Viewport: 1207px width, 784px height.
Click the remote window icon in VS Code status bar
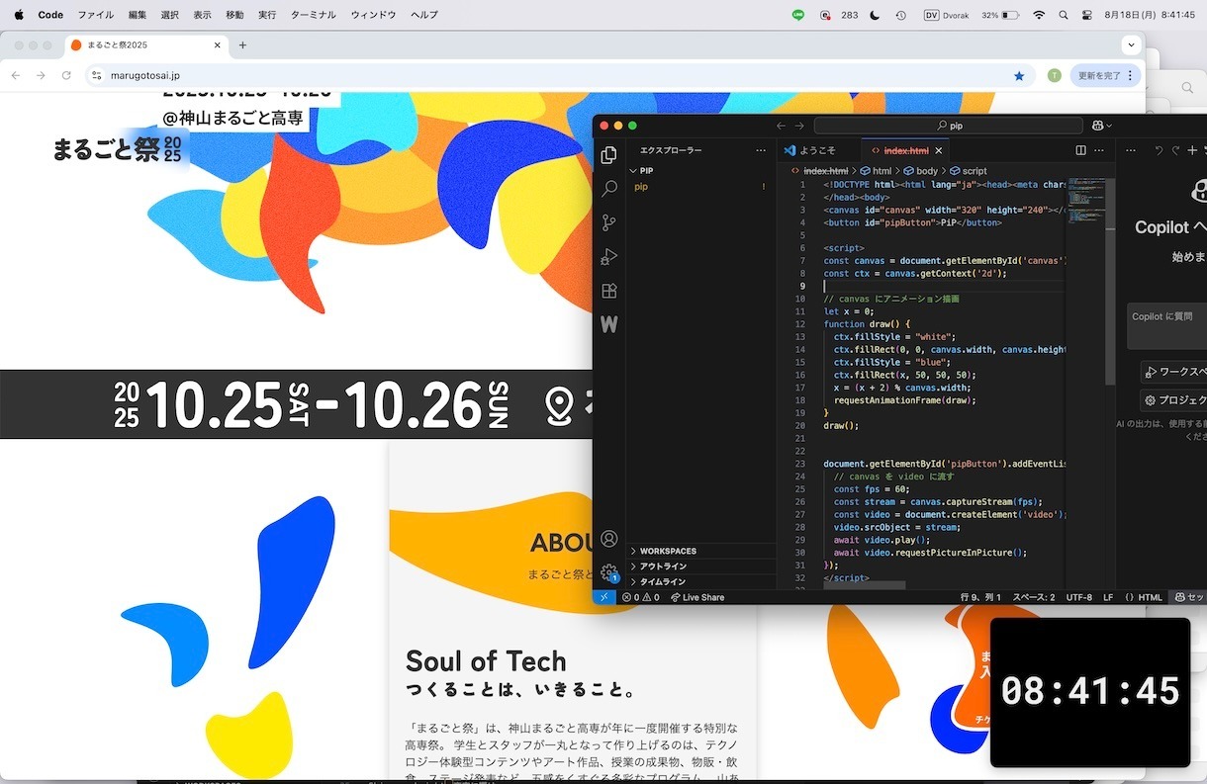pos(603,597)
